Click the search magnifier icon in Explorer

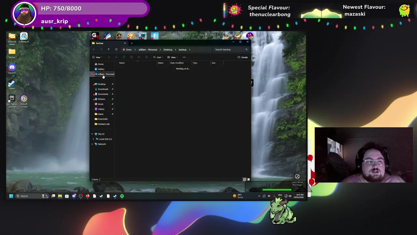[x=246, y=50]
